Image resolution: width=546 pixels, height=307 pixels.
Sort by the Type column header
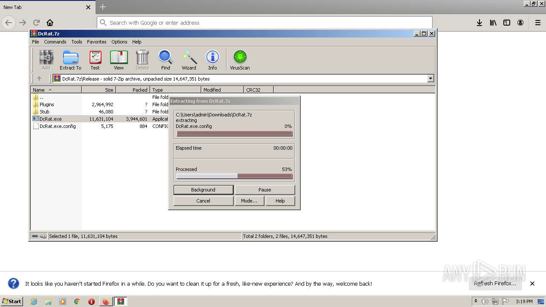(175, 90)
